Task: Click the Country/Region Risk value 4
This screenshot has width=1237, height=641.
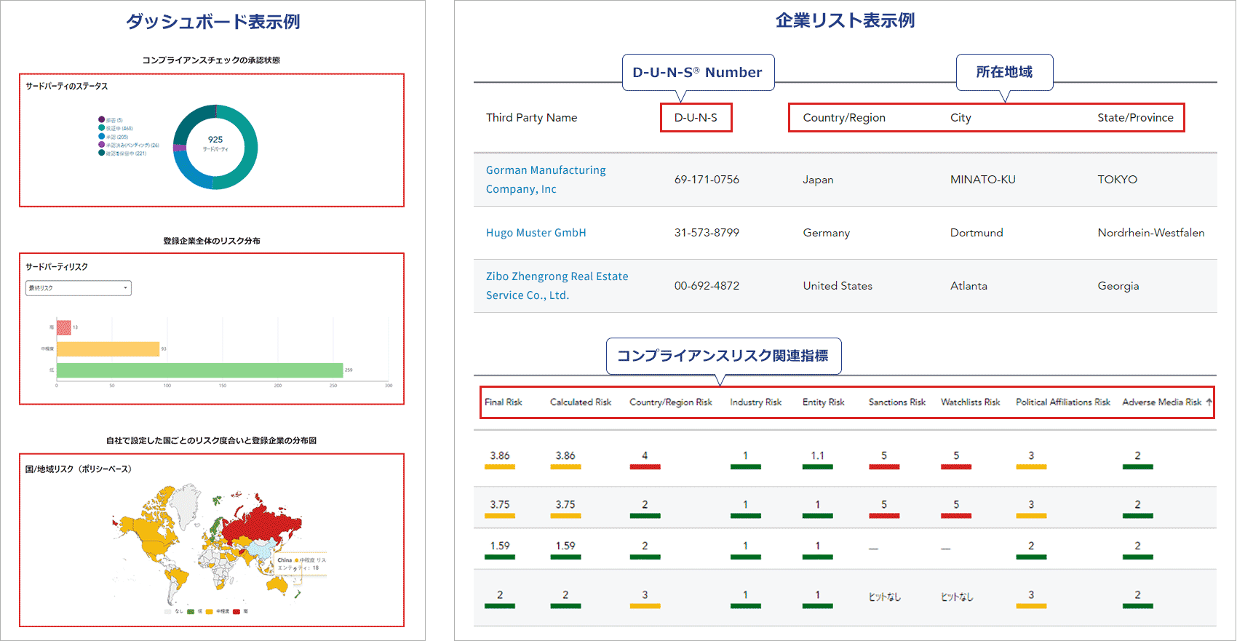Action: (645, 456)
